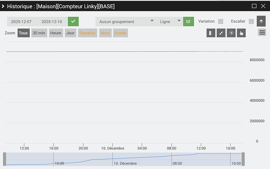The height and width of the screenshot is (169, 270).
Task: Set zoom to 'Jour'
Action: tap(70, 33)
